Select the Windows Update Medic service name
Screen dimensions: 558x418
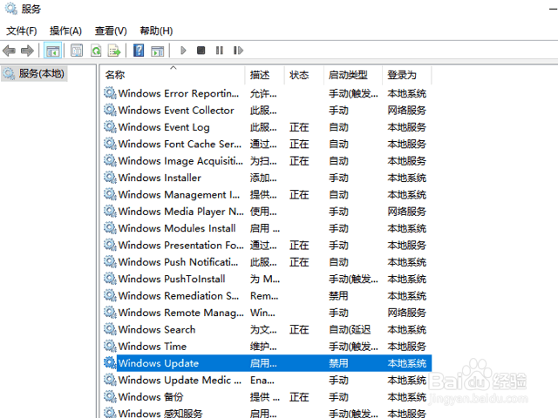[180, 381]
